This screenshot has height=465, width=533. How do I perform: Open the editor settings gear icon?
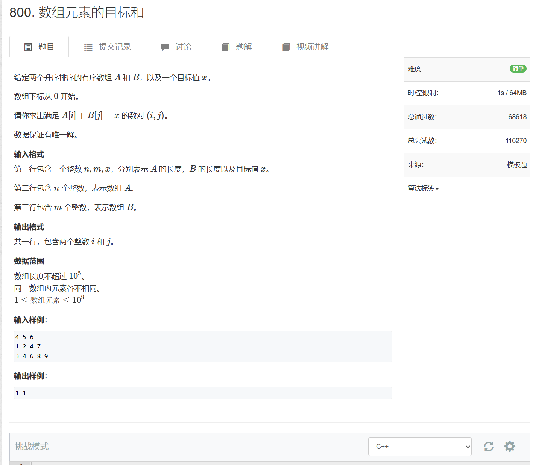click(510, 447)
